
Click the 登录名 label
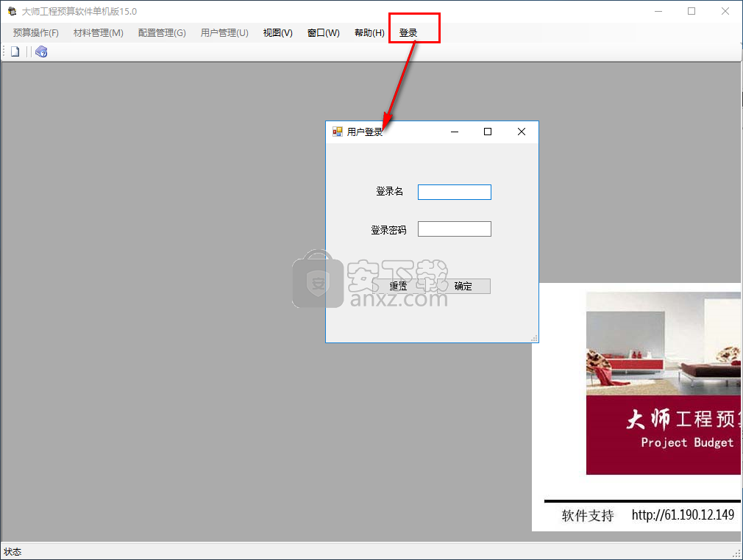coord(389,191)
